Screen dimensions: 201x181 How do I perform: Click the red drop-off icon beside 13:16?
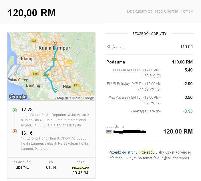tap(15, 131)
